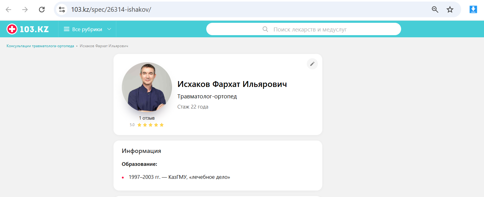Click the name Исхаков Фархат Ильярович heading
This screenshot has width=484, height=197.
[232, 84]
